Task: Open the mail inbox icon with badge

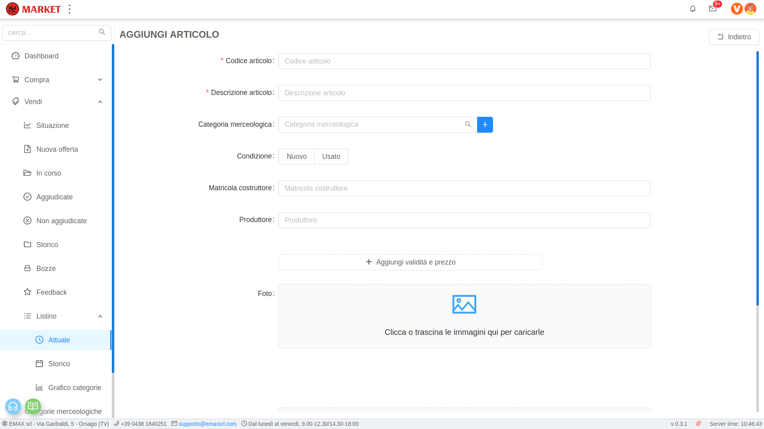Action: click(x=713, y=9)
